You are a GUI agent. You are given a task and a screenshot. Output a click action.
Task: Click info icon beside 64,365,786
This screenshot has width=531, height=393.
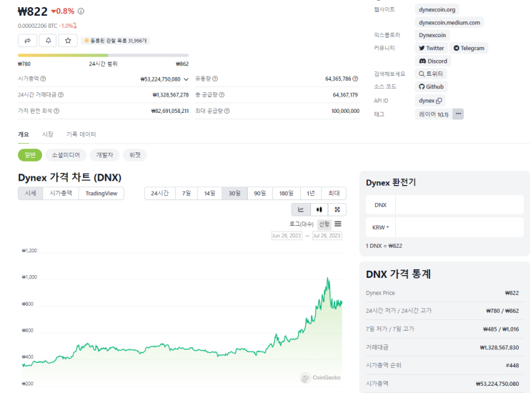(x=355, y=79)
